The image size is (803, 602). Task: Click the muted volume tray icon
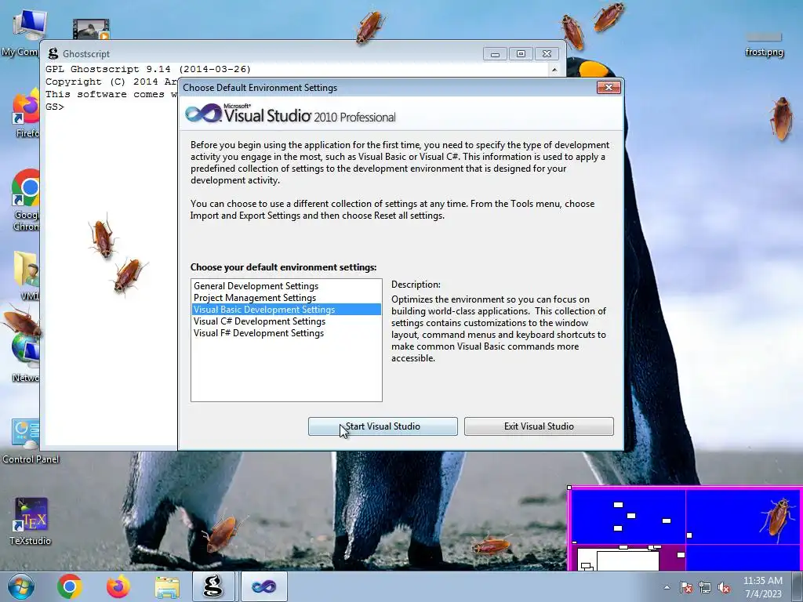pos(724,588)
